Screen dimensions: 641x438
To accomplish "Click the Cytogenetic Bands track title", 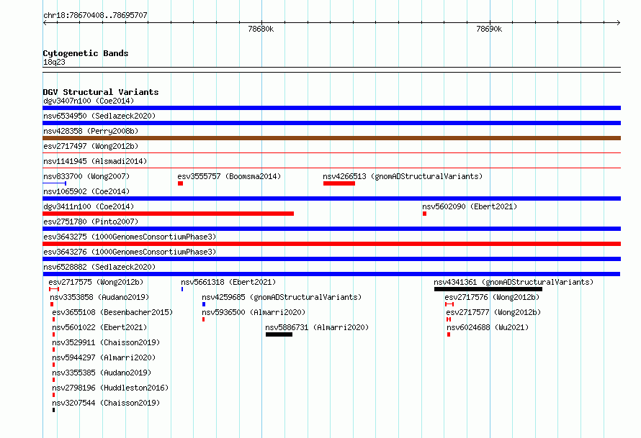I will pyautogui.click(x=86, y=53).
